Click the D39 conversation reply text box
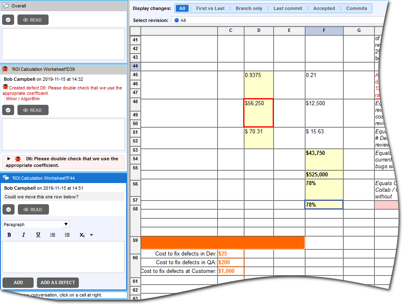 pyautogui.click(x=64, y=134)
